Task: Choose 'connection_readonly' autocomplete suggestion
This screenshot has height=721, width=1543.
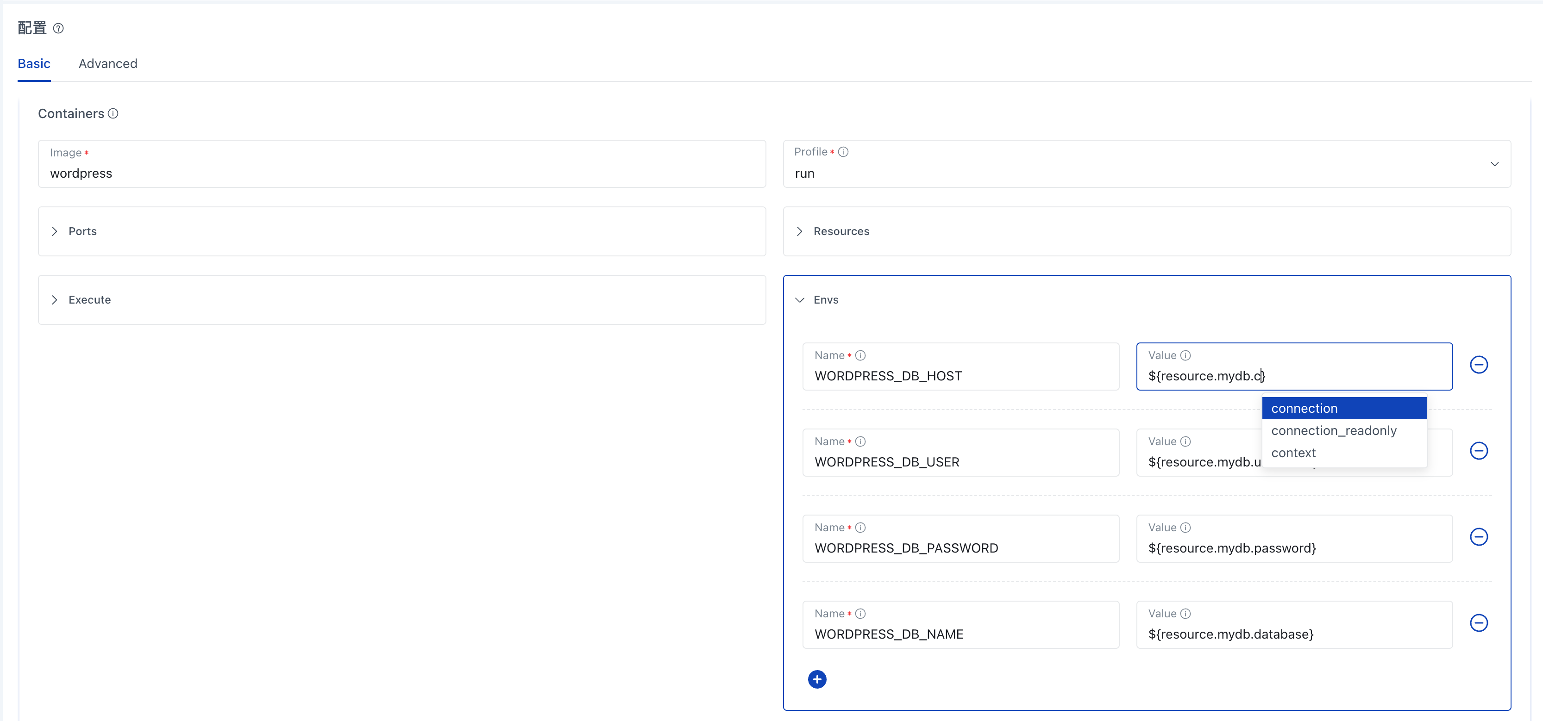Action: pos(1344,431)
